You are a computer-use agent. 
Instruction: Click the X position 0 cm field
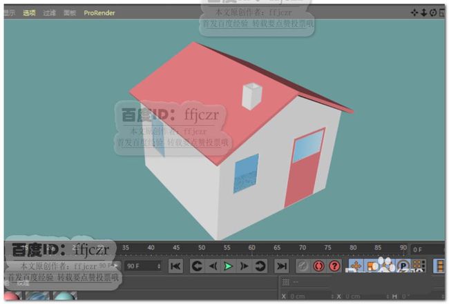(x=310, y=296)
